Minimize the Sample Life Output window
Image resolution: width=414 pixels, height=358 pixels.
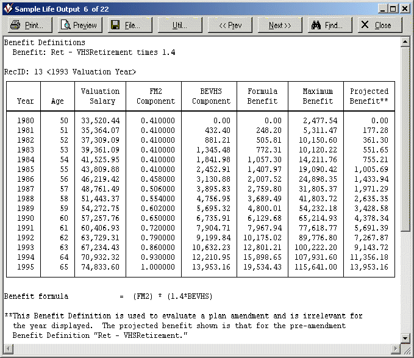pyautogui.click(x=382, y=9)
